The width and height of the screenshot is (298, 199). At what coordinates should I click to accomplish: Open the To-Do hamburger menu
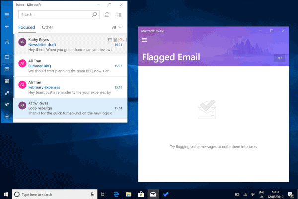144,40
